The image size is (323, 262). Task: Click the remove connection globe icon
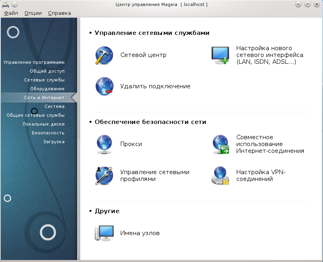click(x=104, y=86)
